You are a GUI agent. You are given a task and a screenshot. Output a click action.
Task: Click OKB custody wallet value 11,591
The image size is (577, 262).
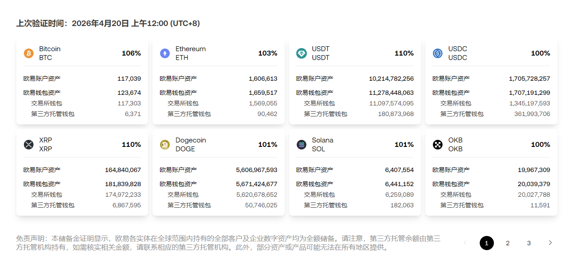tap(540, 205)
